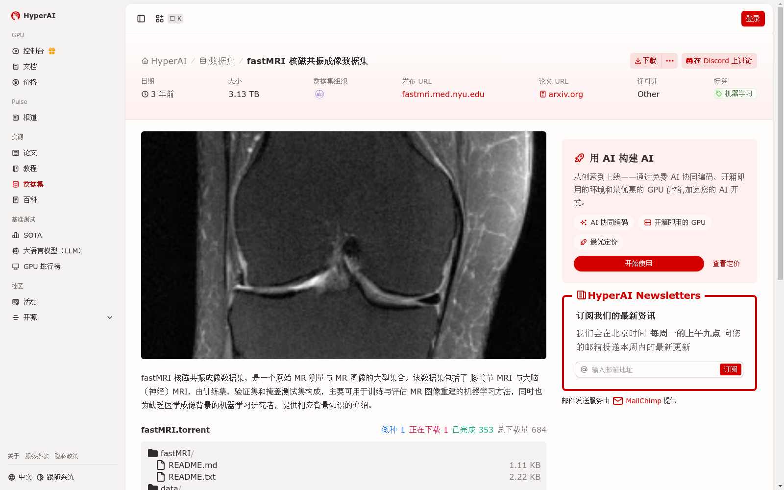Click the 登录 login button
This screenshot has width=784, height=490.
click(753, 19)
